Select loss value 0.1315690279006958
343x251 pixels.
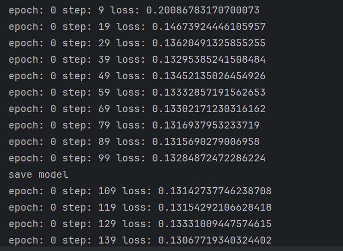[205, 141]
